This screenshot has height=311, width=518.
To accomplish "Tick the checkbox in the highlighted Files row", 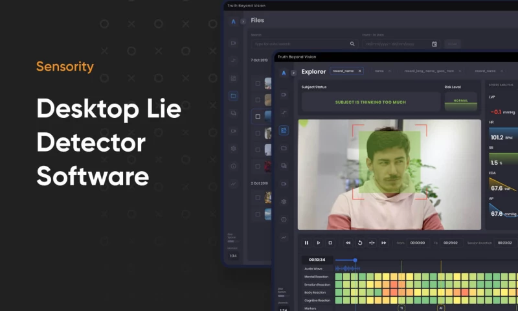I will click(258, 117).
